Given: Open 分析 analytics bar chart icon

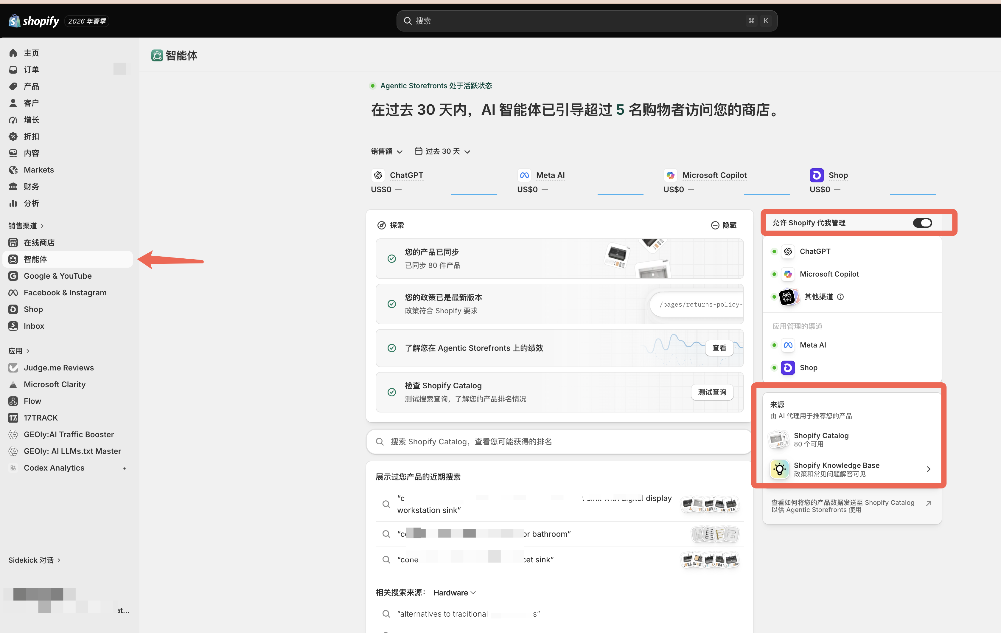Looking at the screenshot, I should (x=13, y=203).
